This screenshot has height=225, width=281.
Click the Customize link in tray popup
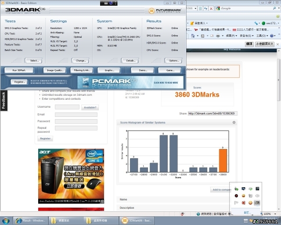coord(247,213)
